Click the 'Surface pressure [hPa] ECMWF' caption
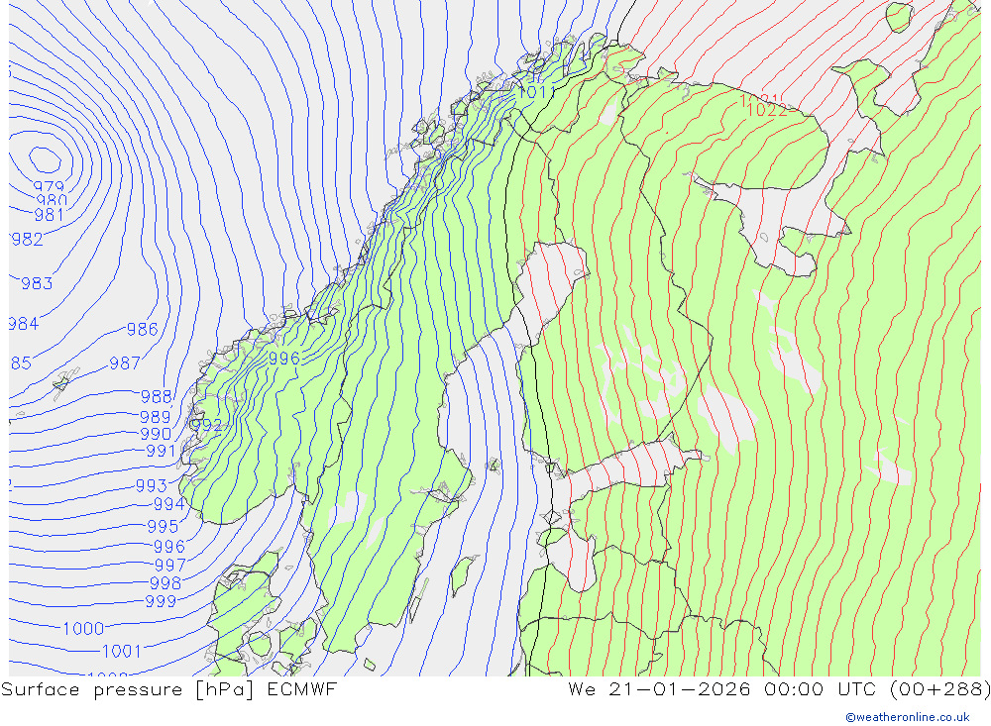This screenshot has width=991, height=726. (x=168, y=689)
